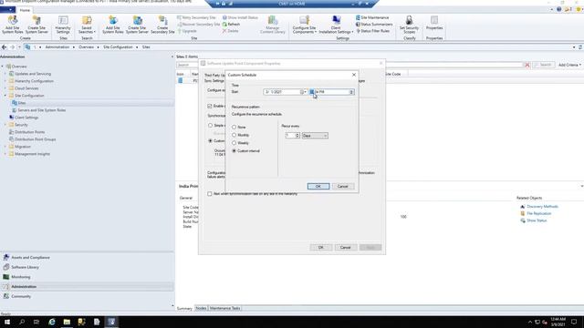This screenshot has width=584, height=328.
Task: Select Servers and Site System Roles node
Action: (41, 110)
